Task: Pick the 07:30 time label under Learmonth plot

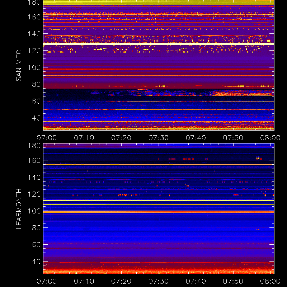Action: pos(159,281)
